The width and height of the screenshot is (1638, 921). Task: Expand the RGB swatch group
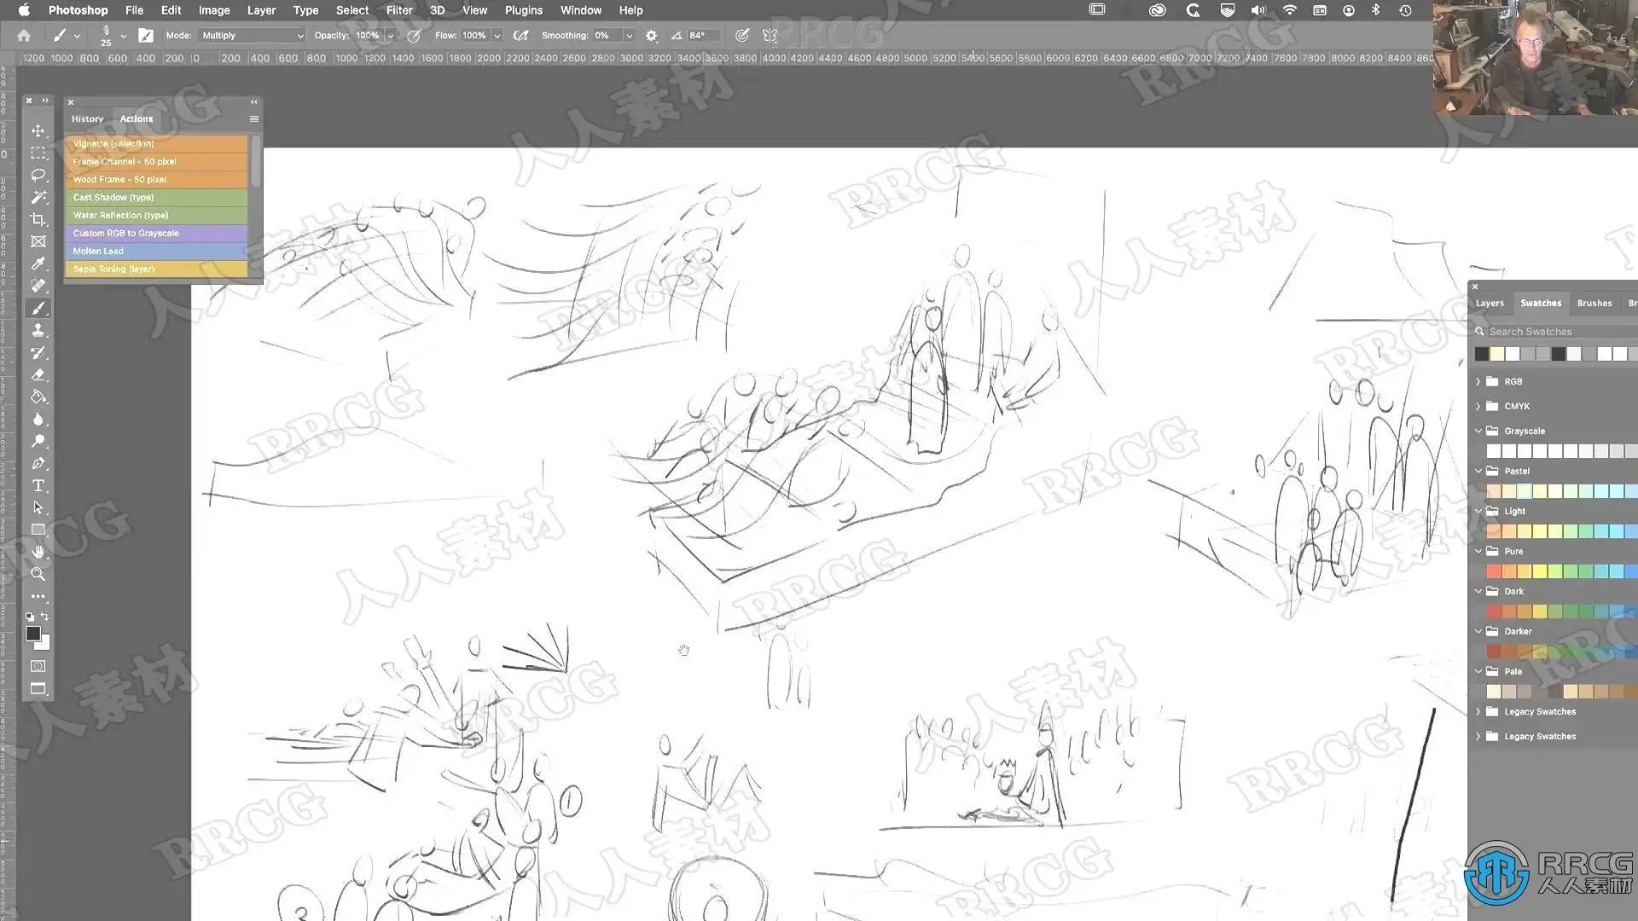(1478, 381)
